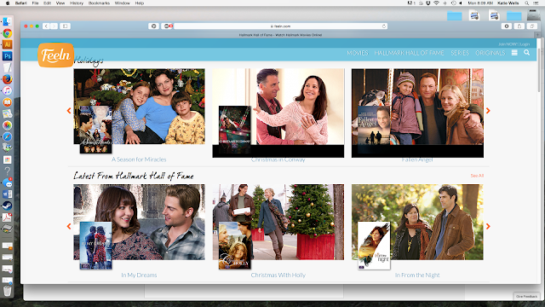The height and width of the screenshot is (307, 545).
Task: Open iTunes from the Dock
Action: point(8,90)
